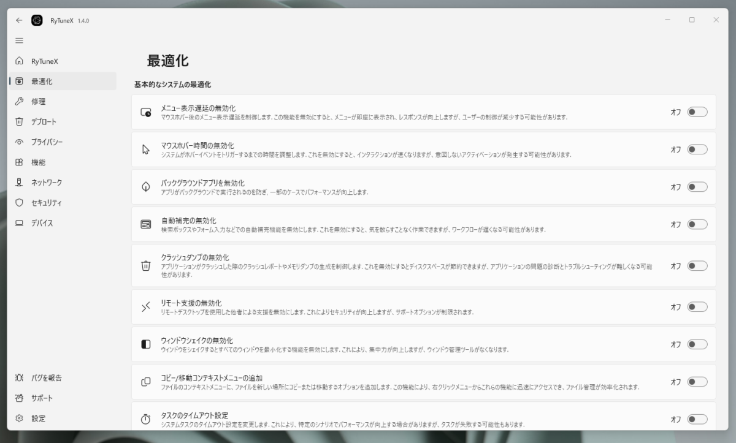Click the trash icon of クラッシュダンプ
The width and height of the screenshot is (736, 443).
pos(146,266)
